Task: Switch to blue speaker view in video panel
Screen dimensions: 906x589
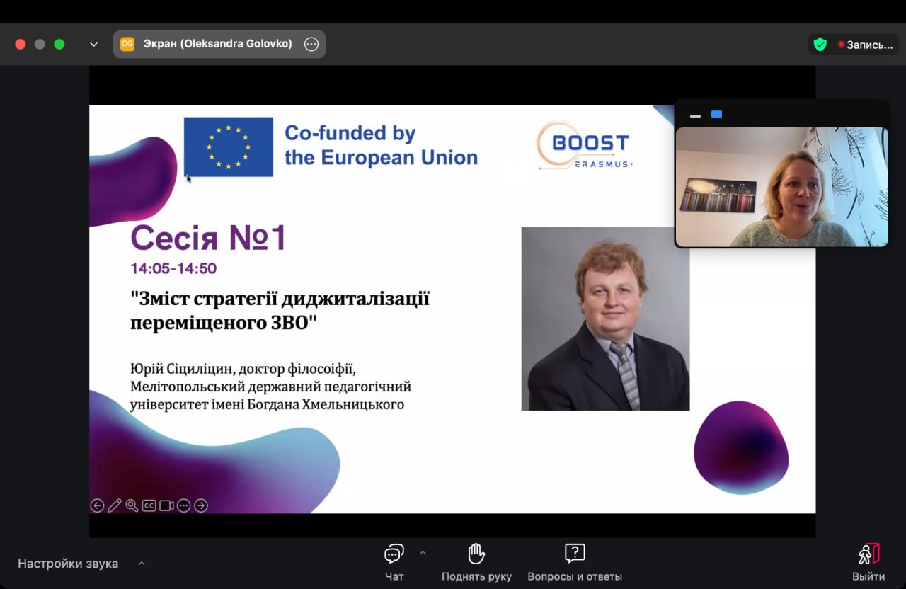Action: [716, 115]
